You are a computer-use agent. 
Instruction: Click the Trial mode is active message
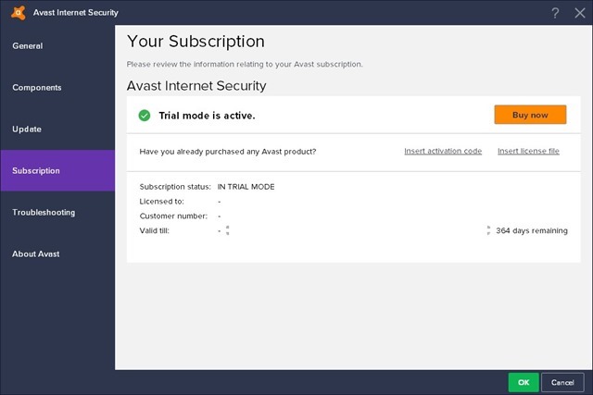coord(205,116)
